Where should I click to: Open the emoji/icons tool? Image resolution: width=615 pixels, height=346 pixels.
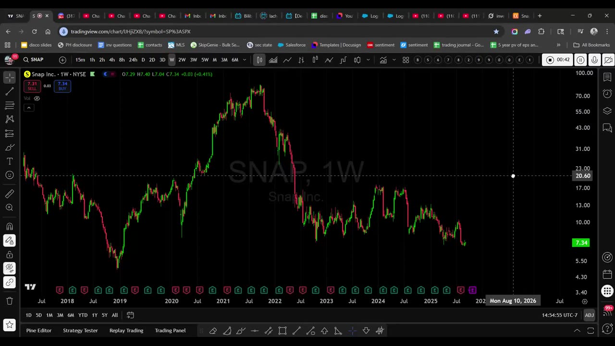click(x=10, y=175)
